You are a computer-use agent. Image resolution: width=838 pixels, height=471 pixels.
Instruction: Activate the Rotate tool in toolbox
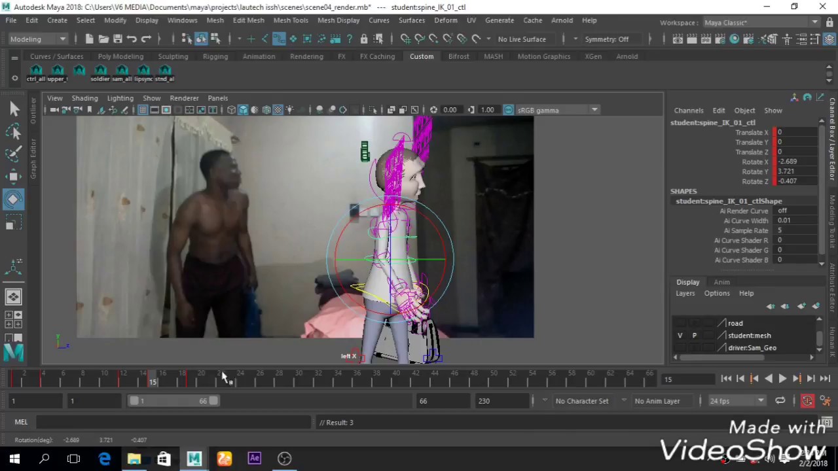[x=14, y=200]
